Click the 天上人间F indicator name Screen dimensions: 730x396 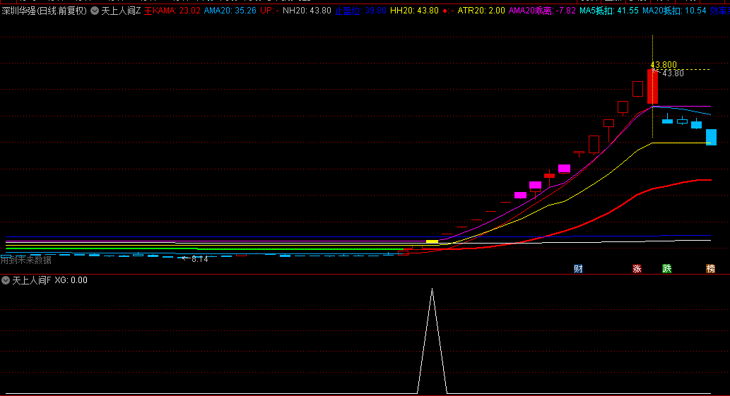click(x=32, y=280)
